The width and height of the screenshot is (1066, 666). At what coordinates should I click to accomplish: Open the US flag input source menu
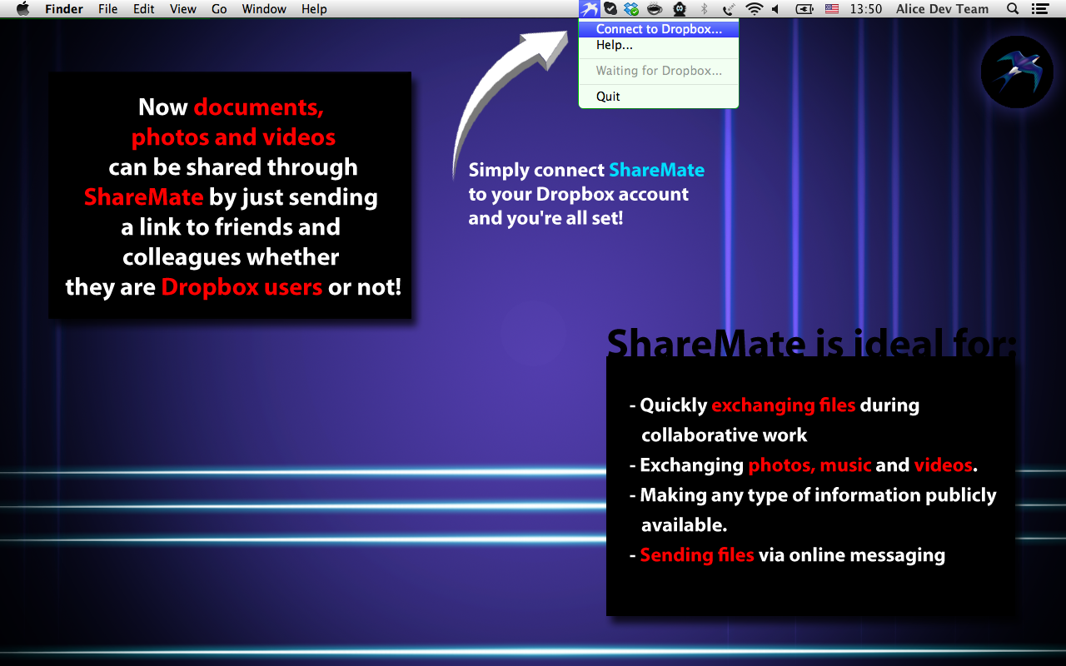point(831,9)
